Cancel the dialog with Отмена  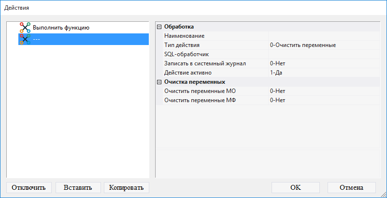[351, 187]
